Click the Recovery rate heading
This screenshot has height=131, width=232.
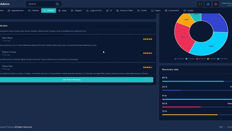pyautogui.click(x=170, y=70)
